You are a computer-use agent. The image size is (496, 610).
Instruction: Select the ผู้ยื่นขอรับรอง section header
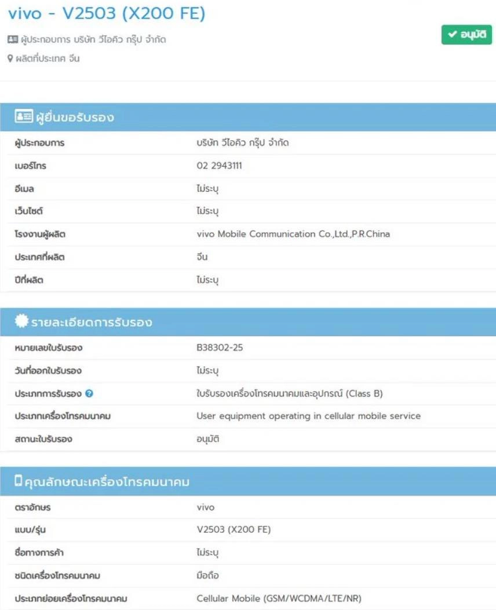[x=248, y=117]
